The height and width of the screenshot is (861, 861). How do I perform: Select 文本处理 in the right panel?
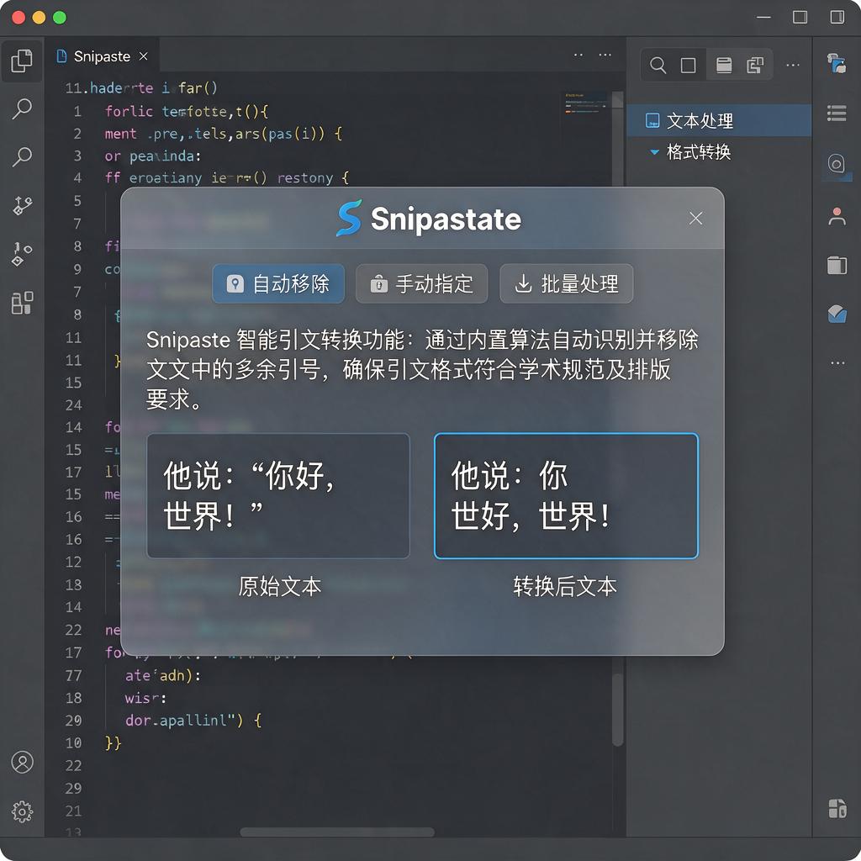pos(720,120)
